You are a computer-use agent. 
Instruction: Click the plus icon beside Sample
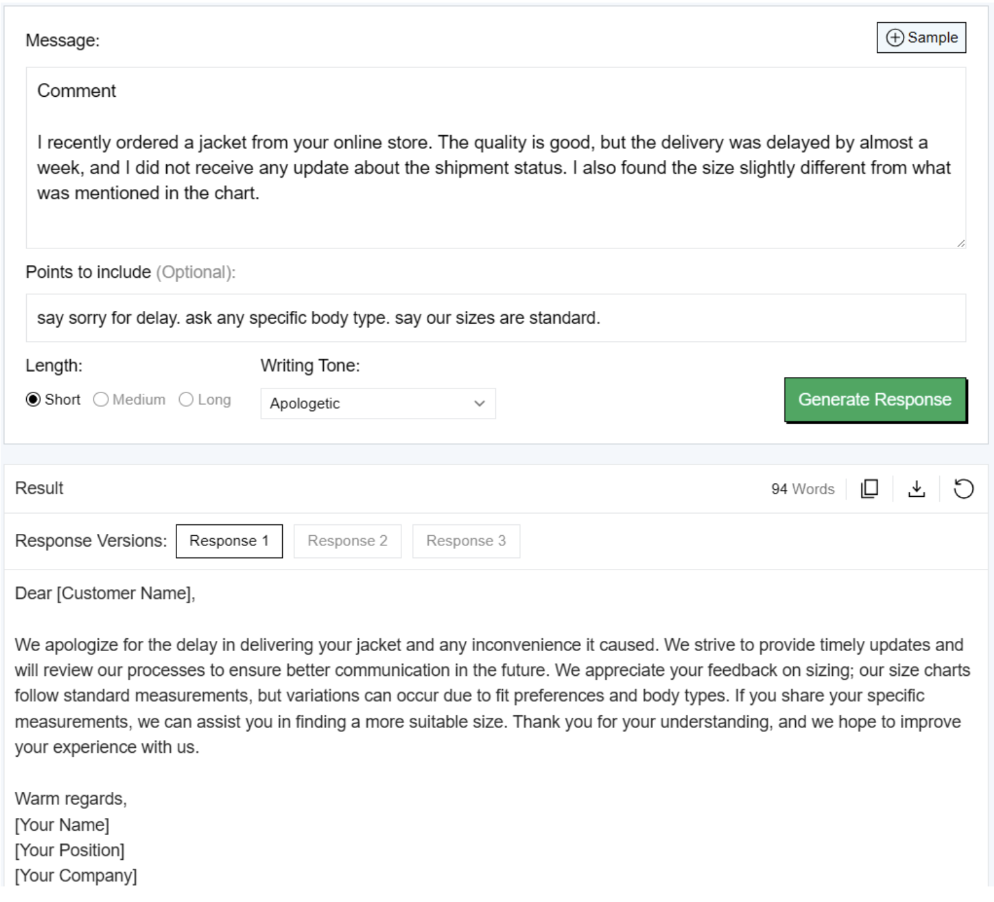click(895, 38)
